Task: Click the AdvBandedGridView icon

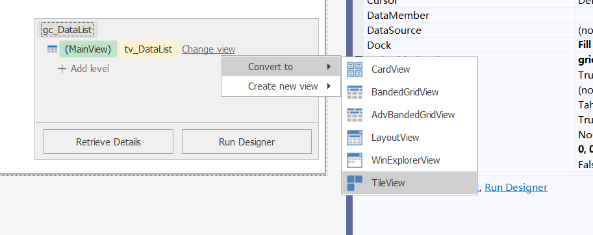Action: 355,115
